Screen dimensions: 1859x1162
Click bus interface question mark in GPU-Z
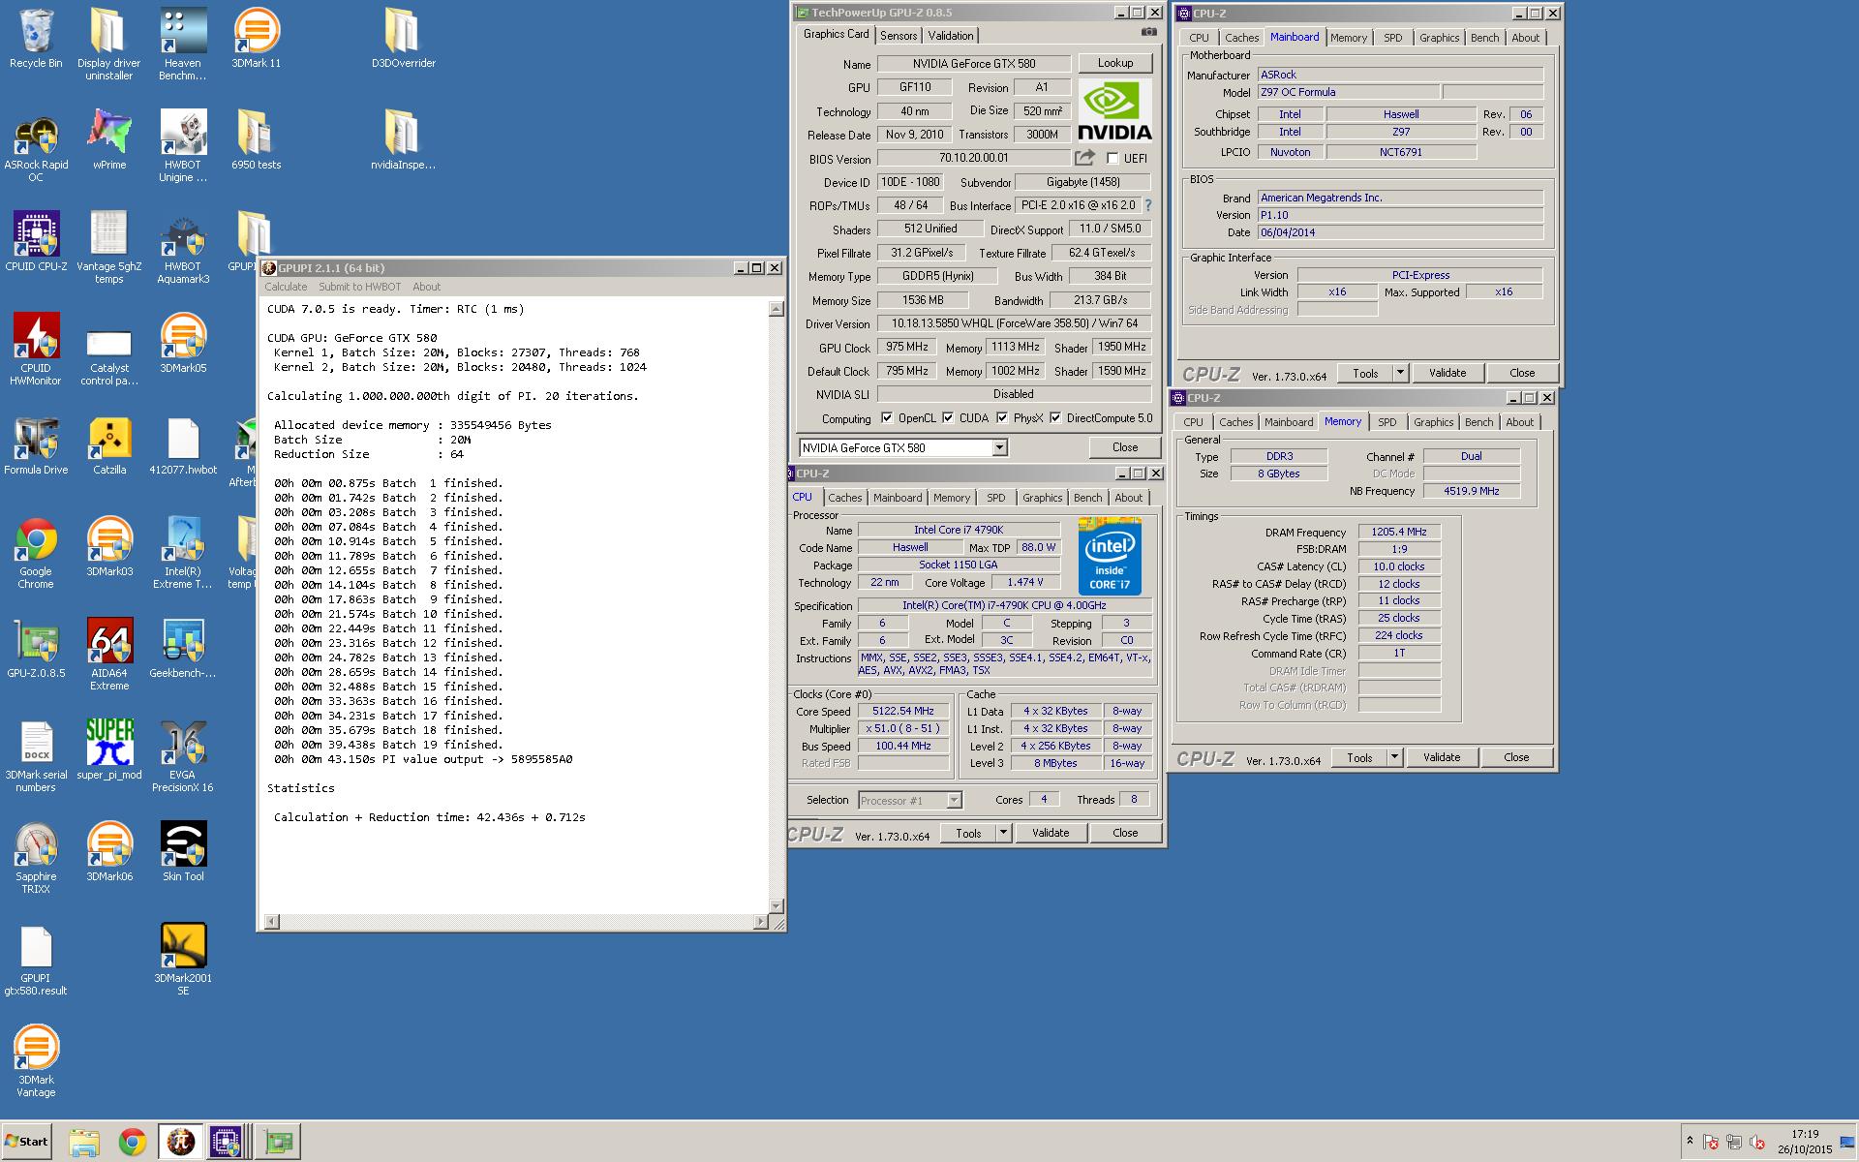pyautogui.click(x=1148, y=205)
